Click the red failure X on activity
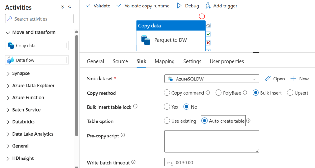This screenshot has width=315, height=168. [x=208, y=43]
